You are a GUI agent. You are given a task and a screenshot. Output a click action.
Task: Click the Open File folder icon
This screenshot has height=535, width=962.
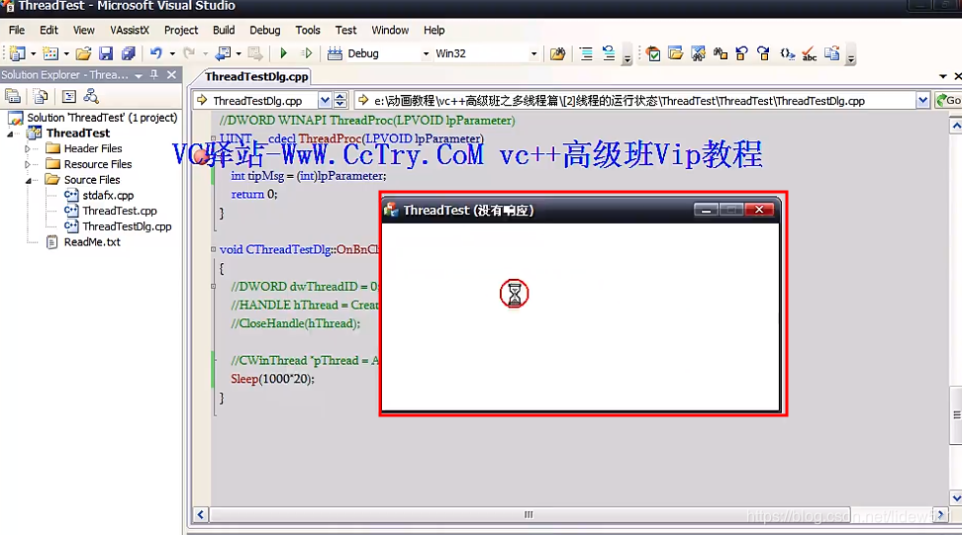[x=83, y=53]
